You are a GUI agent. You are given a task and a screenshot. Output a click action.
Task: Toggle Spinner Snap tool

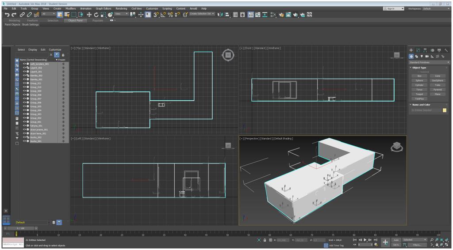(x=177, y=15)
